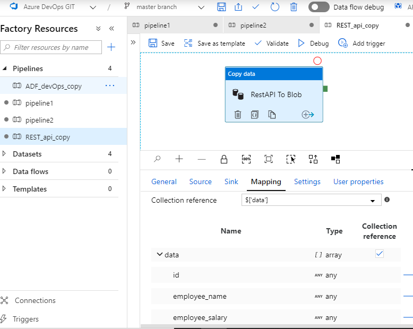Select pipeline2 in the resources tree
The width and height of the screenshot is (413, 329).
coord(39,120)
